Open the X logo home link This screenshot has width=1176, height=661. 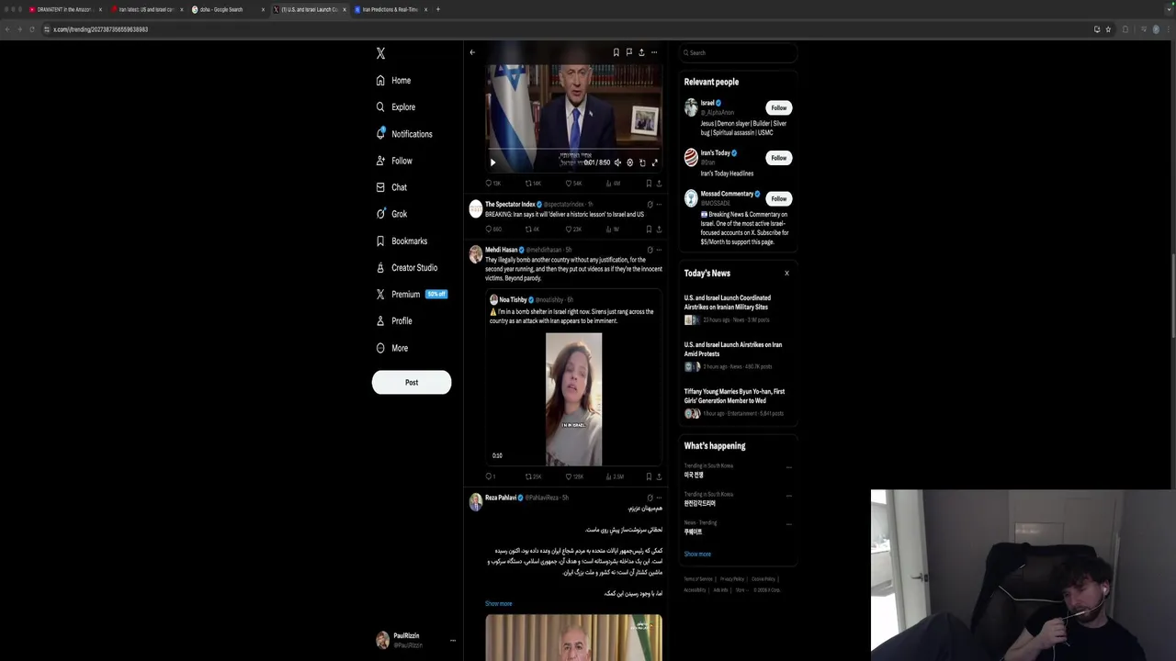click(380, 53)
